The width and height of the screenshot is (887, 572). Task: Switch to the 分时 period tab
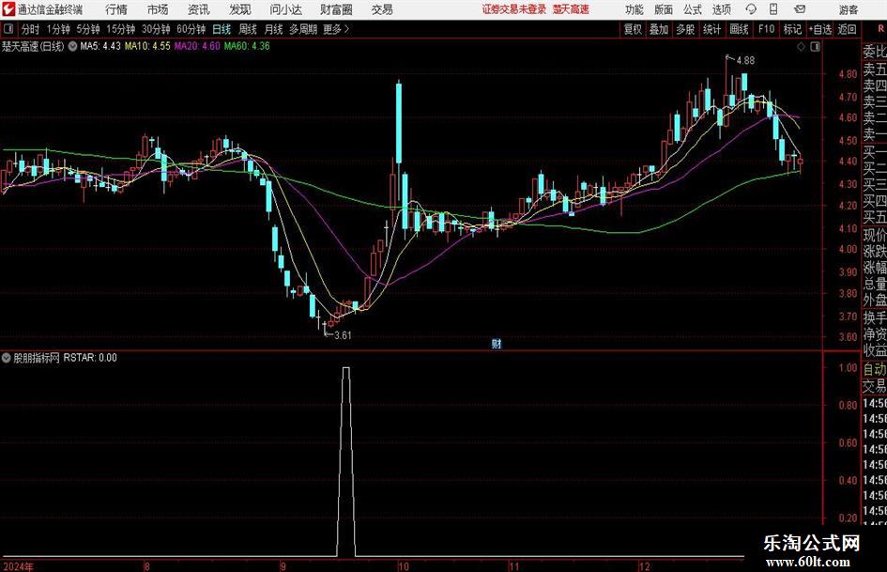tap(31, 29)
